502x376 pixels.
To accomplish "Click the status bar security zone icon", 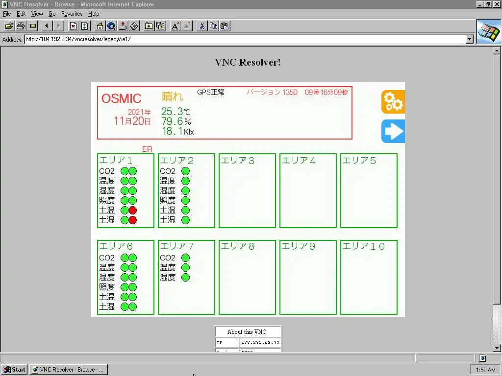I will click(483, 358).
